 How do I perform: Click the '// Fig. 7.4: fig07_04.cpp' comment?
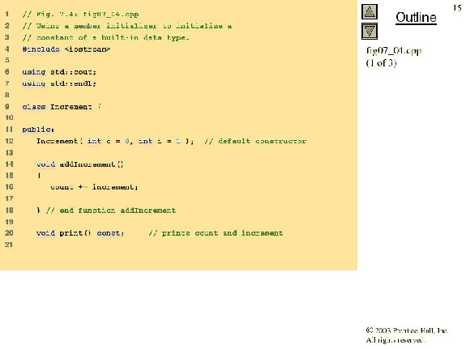80,15
